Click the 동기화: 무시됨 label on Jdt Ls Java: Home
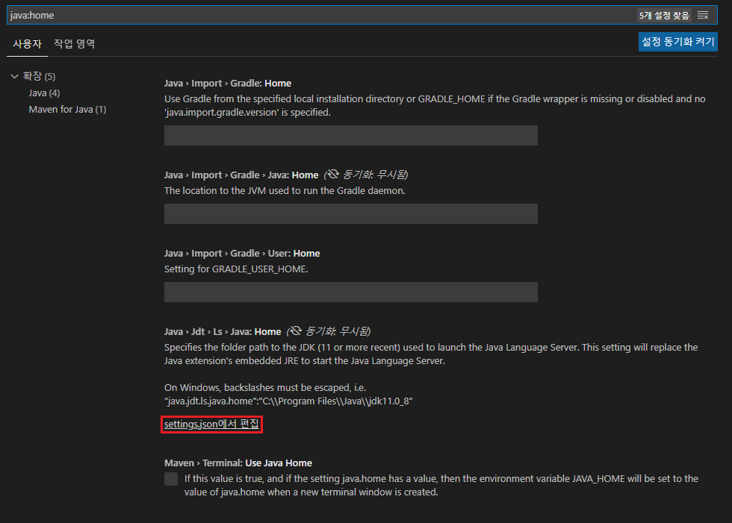732x523 pixels. click(338, 331)
